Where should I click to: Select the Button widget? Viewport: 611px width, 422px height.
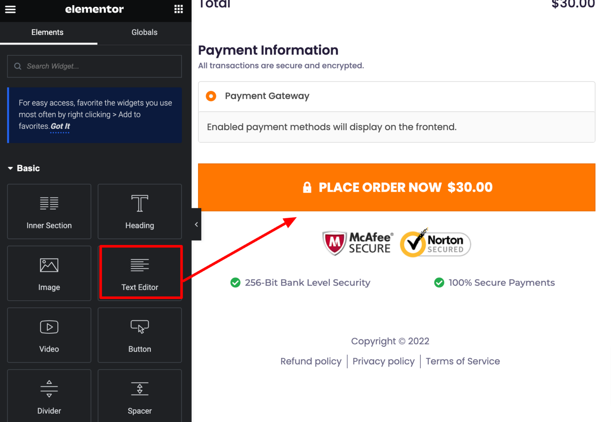(x=139, y=334)
